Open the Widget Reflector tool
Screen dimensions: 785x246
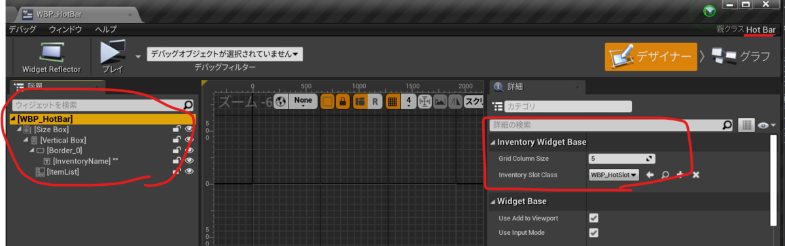point(51,56)
